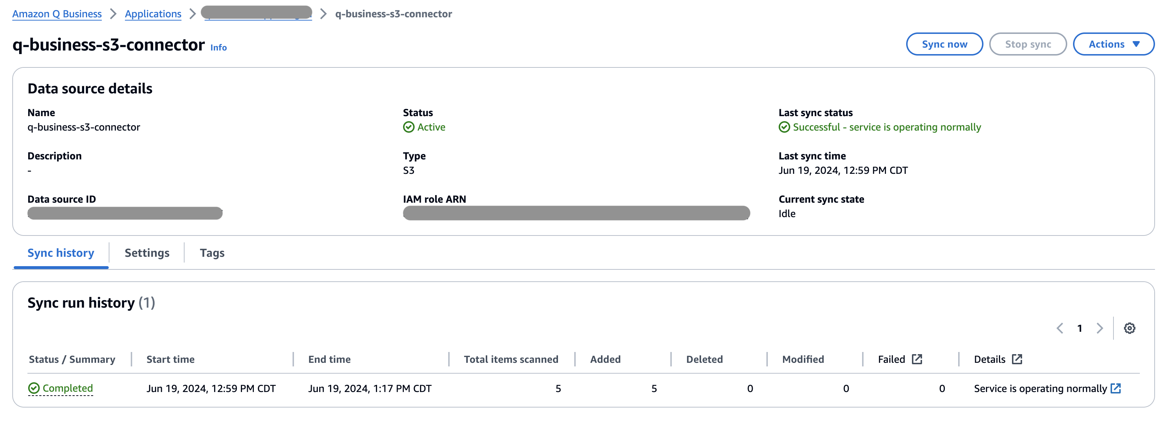Click the green Completed status check icon
Screen dimensions: 1168x427
pyautogui.click(x=34, y=388)
